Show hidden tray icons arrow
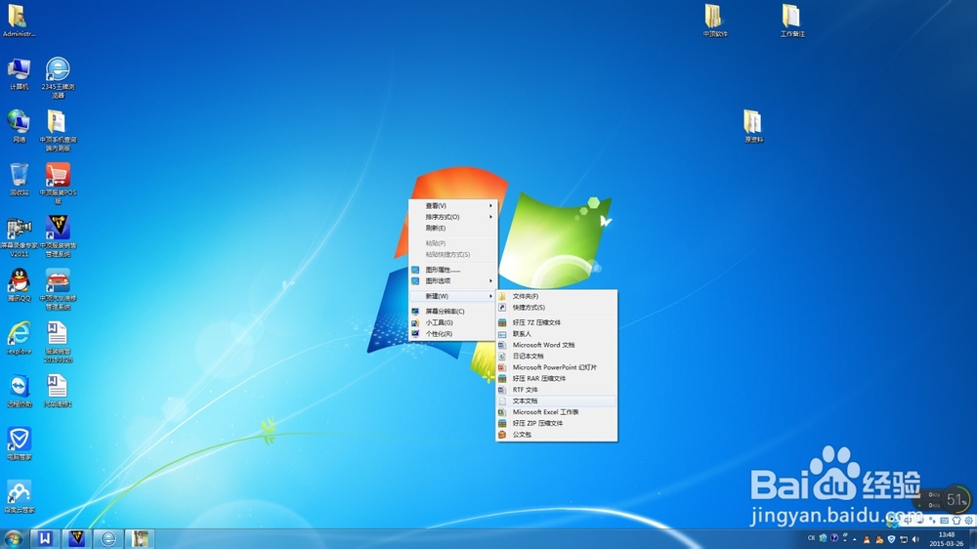Screen dimensions: 977x549 [x=854, y=539]
